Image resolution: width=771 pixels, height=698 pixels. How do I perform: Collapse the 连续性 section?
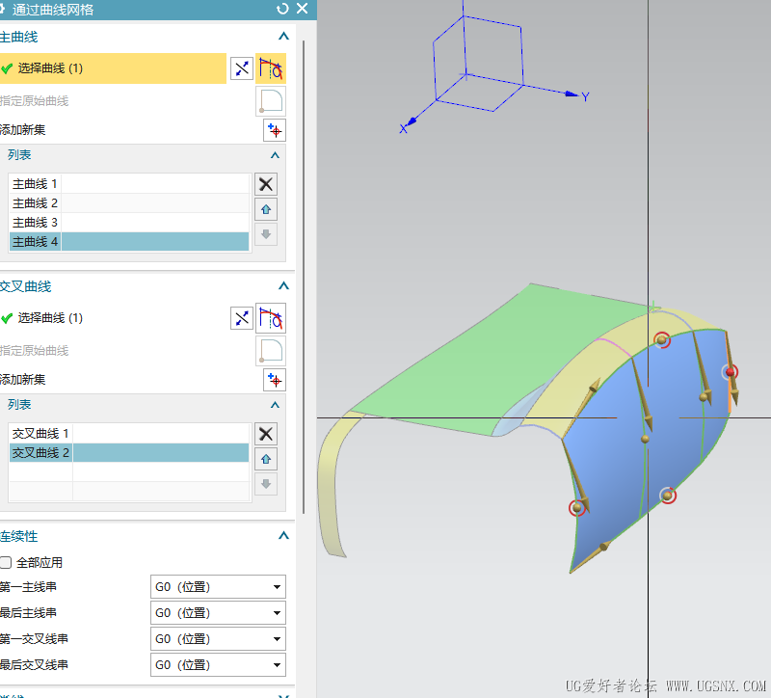coord(283,536)
